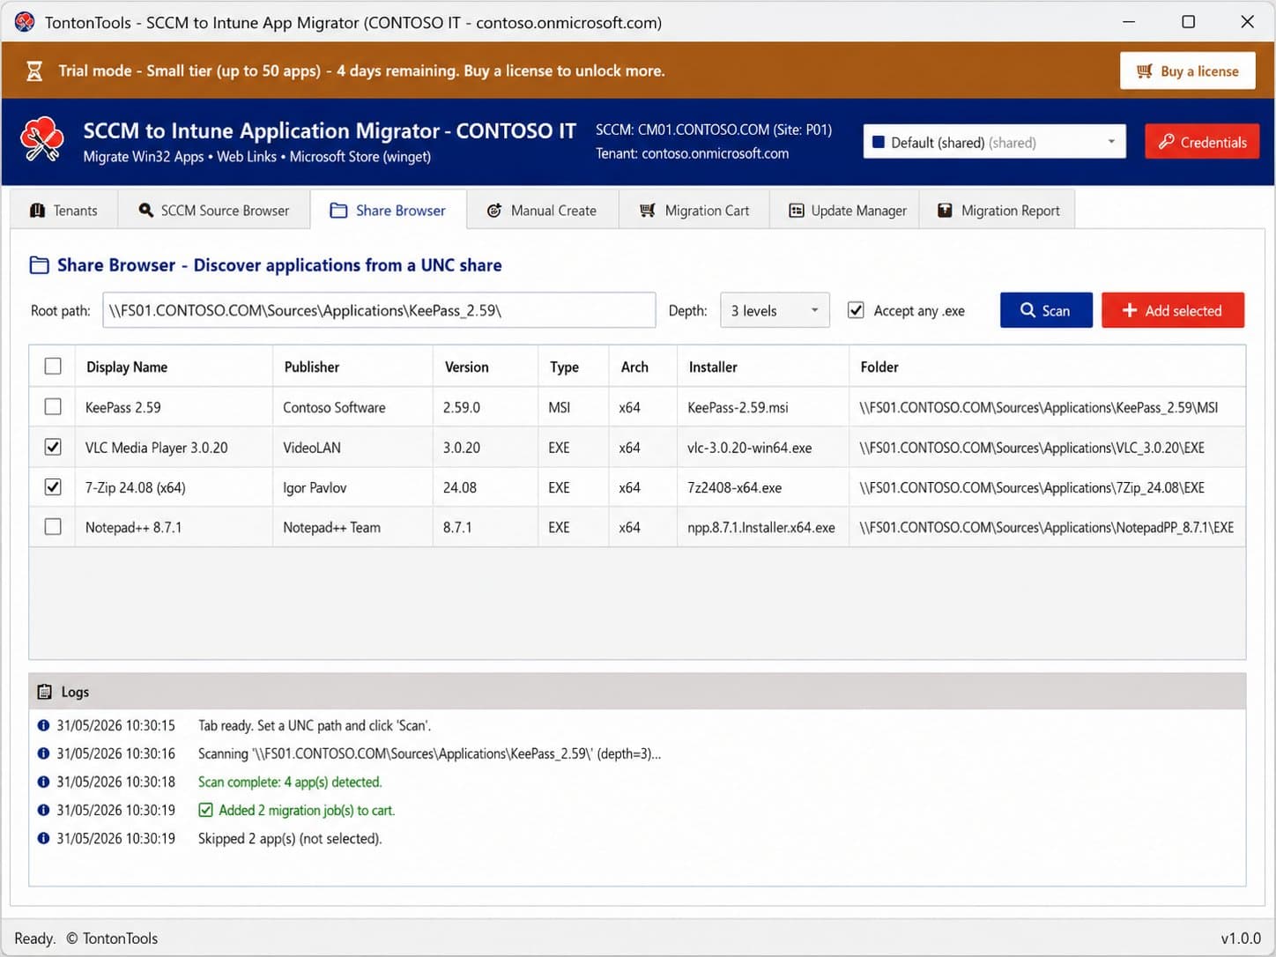Select the Share Browser tab

pos(389,210)
